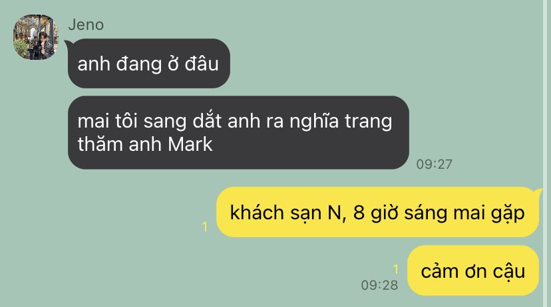Click the word 'thăm' in the dark bubble
The height and width of the screenshot is (307, 551).
(100, 144)
